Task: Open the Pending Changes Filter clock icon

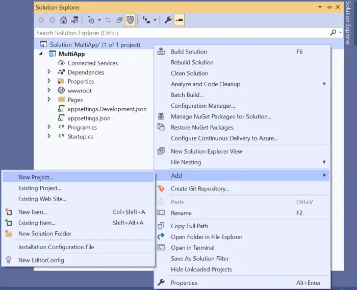Action: click(91, 20)
